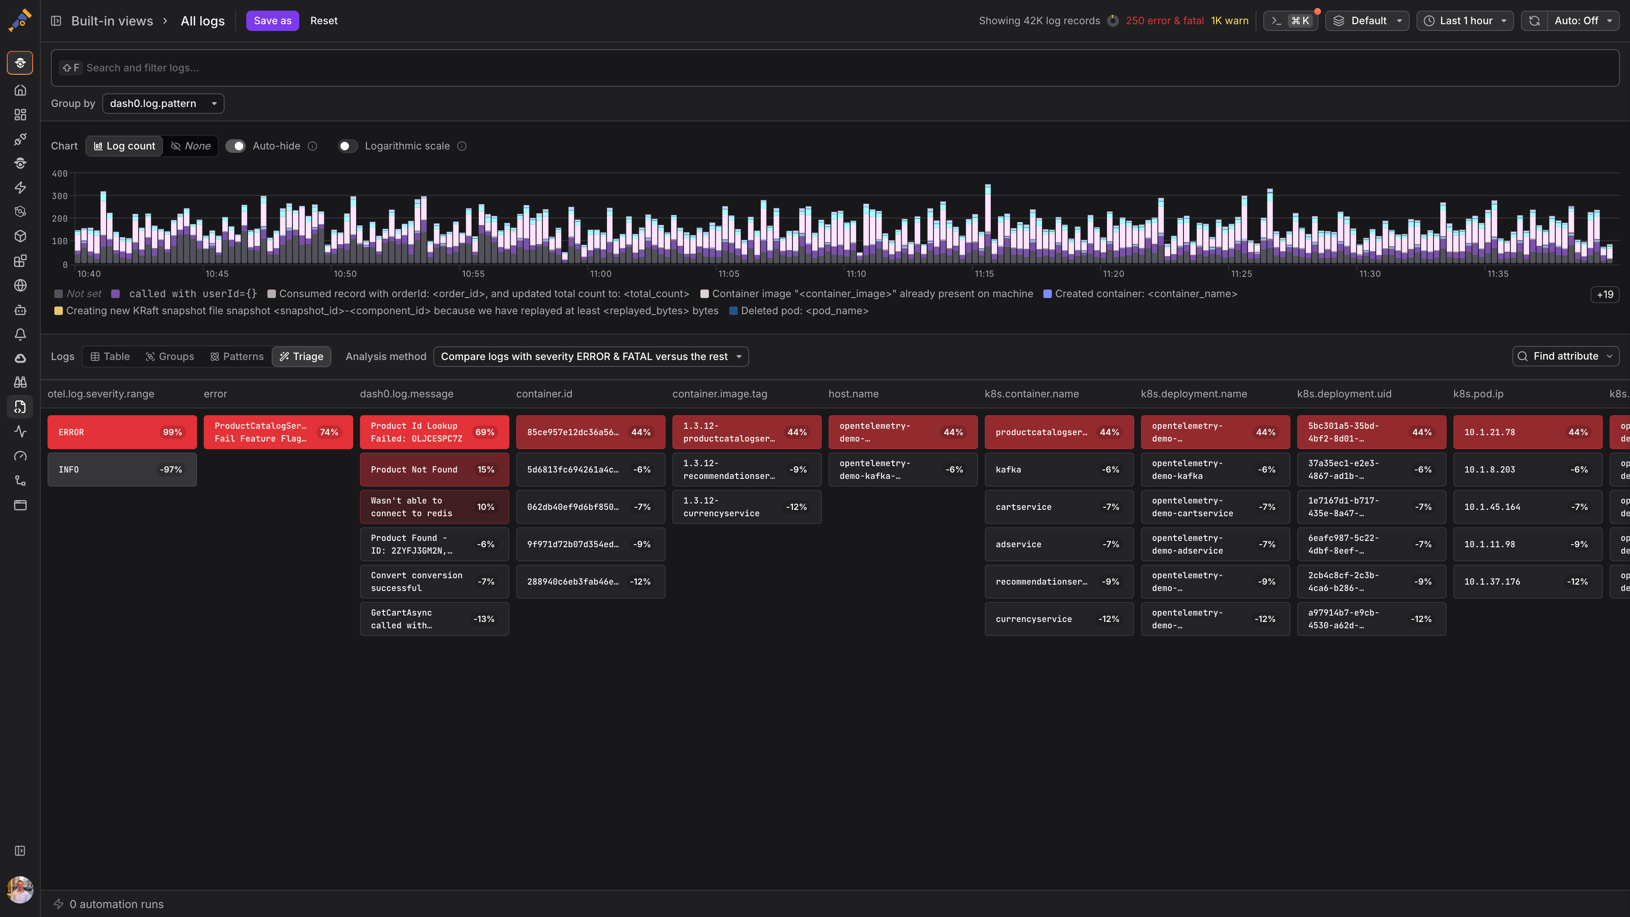This screenshot has width=1630, height=917.
Task: Open the Last 1 hour time range dropdown
Action: point(1465,21)
